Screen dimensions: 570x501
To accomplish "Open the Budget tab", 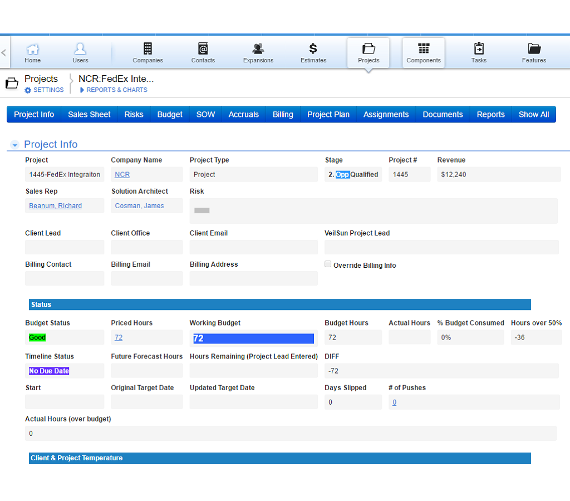I will (x=170, y=115).
